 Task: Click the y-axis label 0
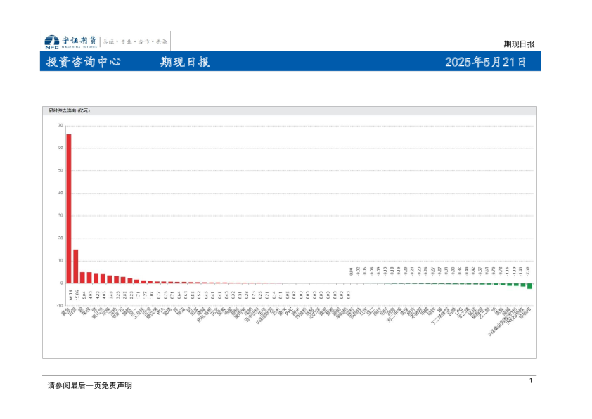point(62,283)
